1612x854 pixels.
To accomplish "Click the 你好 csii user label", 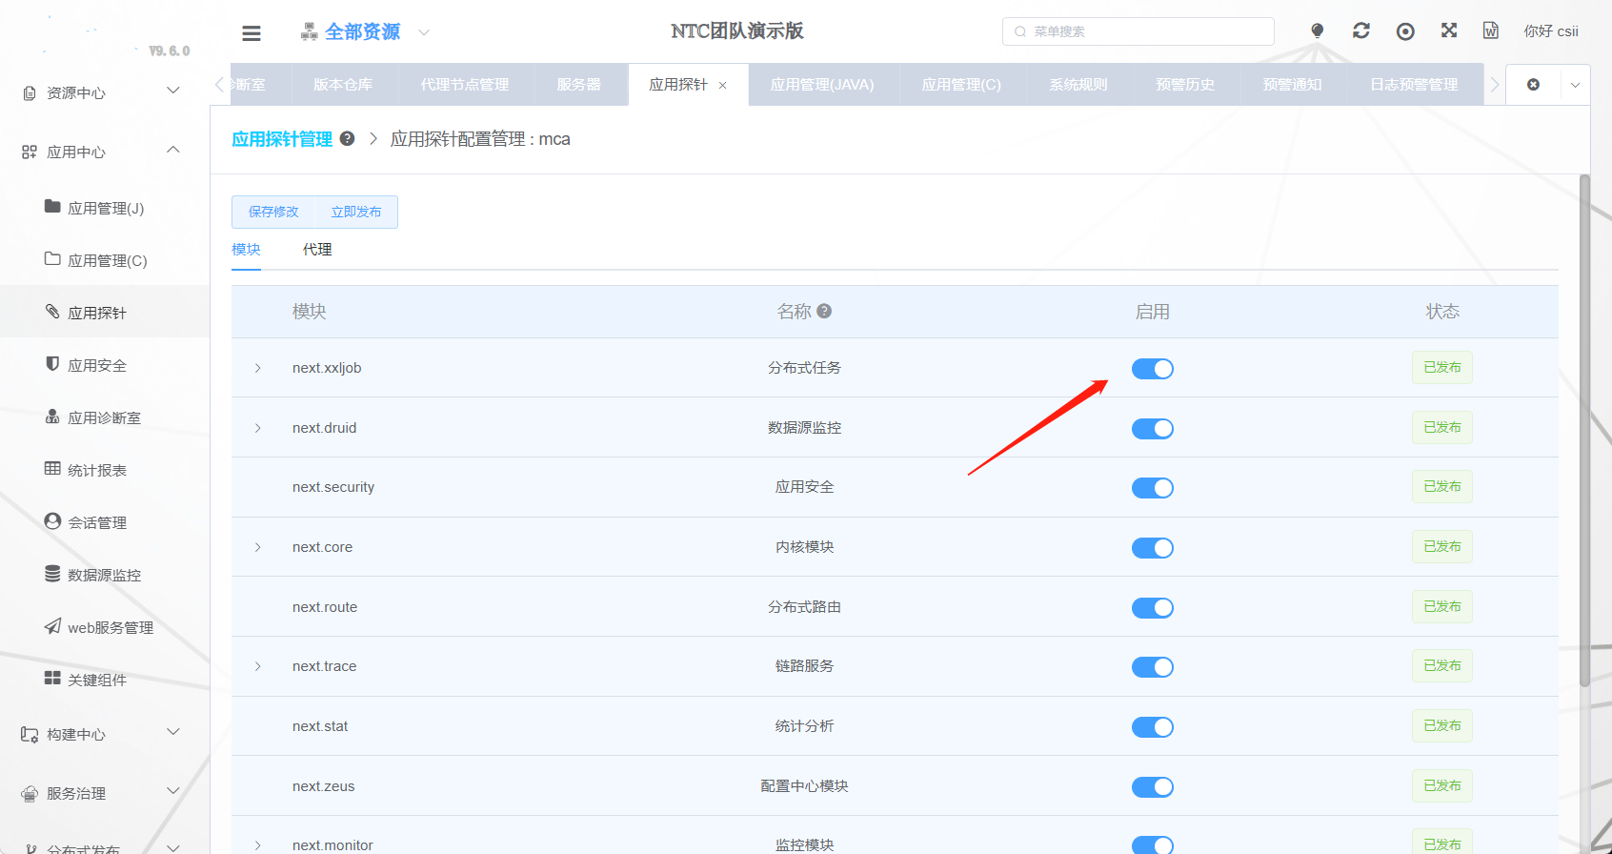I will pos(1551,31).
